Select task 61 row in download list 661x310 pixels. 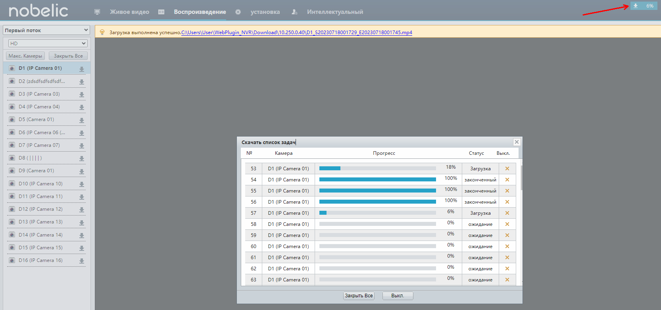[380, 258]
